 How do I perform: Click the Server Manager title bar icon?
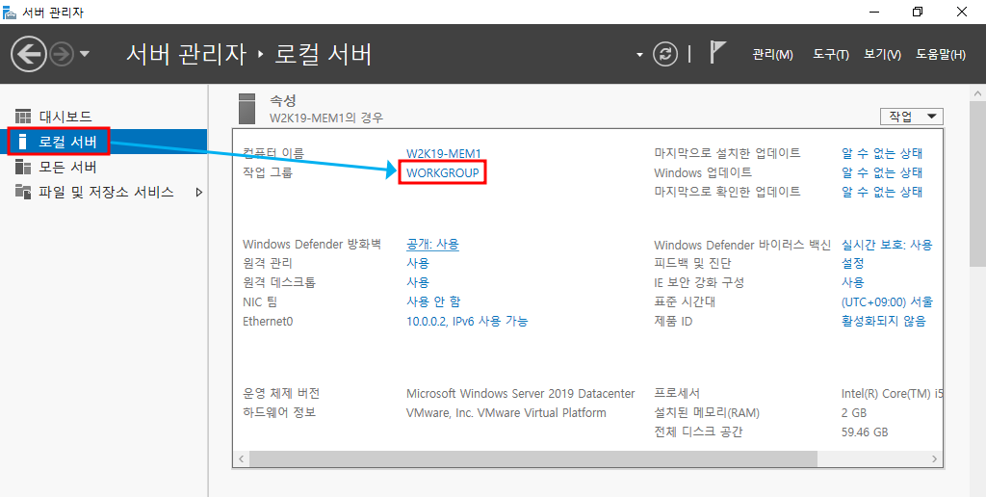click(x=10, y=12)
